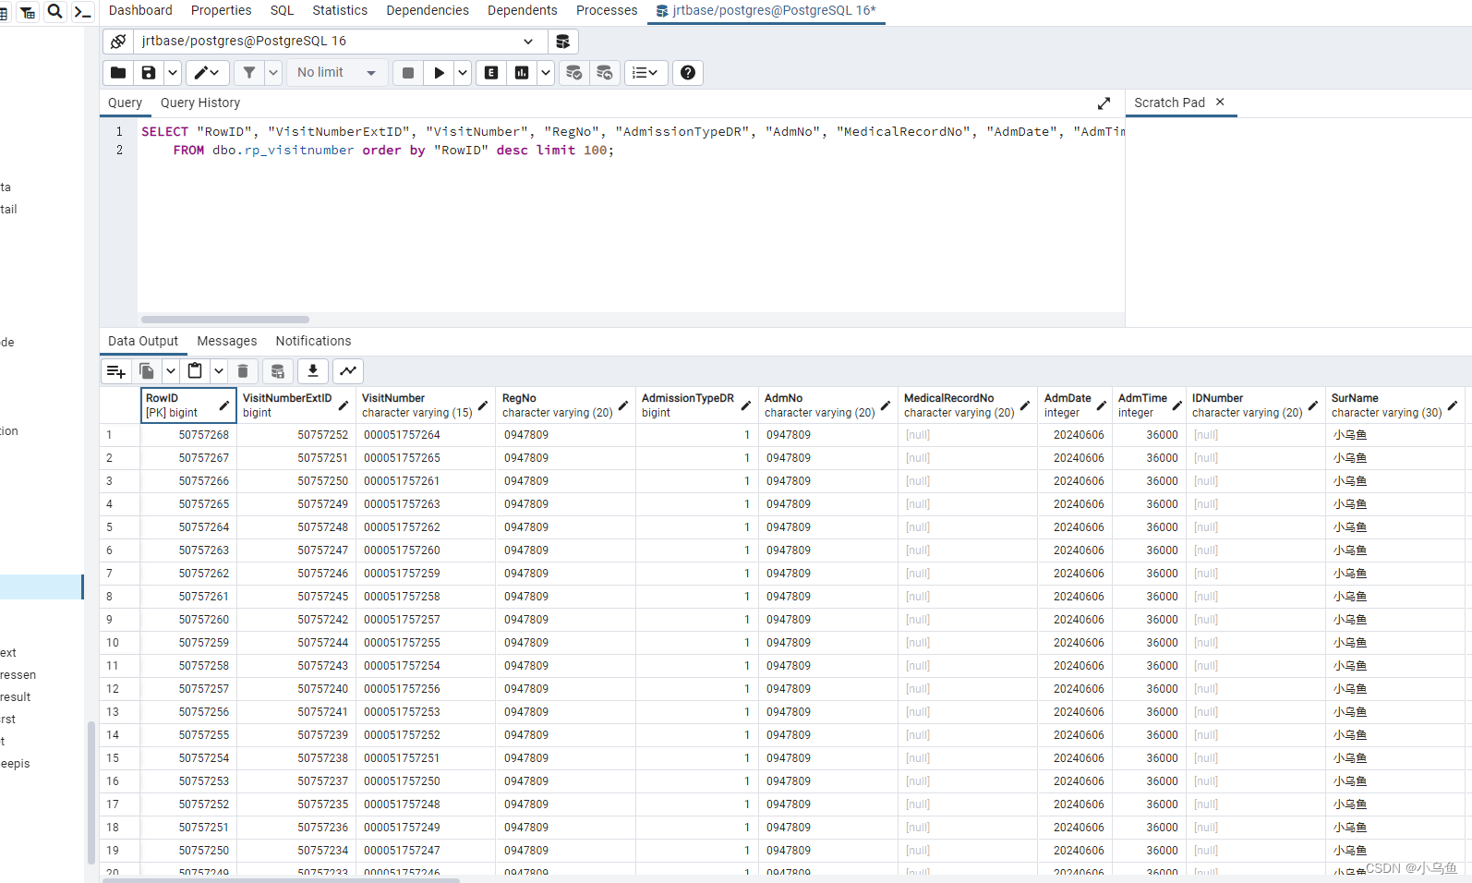Open the Statistics tab
The width and height of the screenshot is (1472, 883).
pyautogui.click(x=340, y=10)
